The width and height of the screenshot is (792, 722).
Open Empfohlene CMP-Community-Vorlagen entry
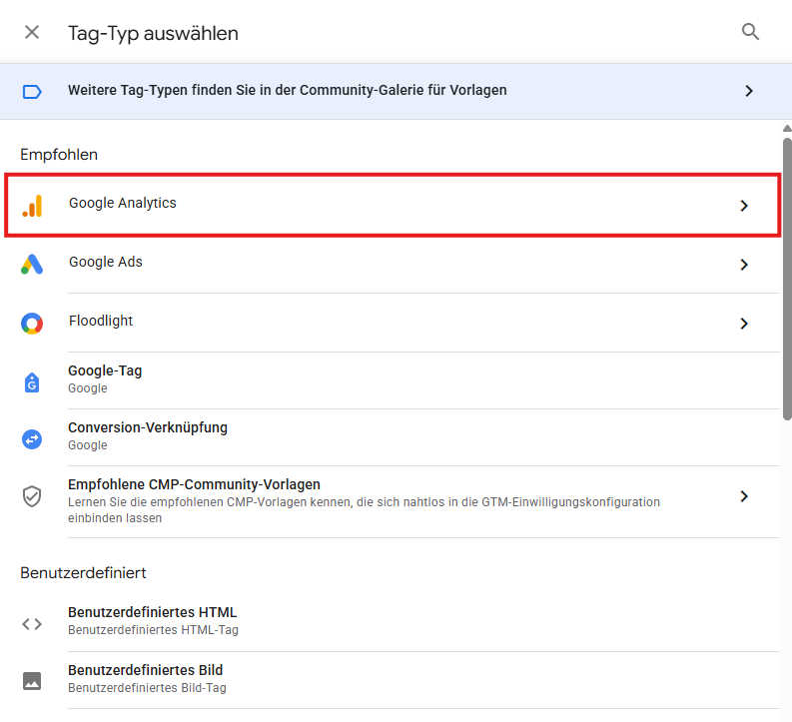[391, 501]
